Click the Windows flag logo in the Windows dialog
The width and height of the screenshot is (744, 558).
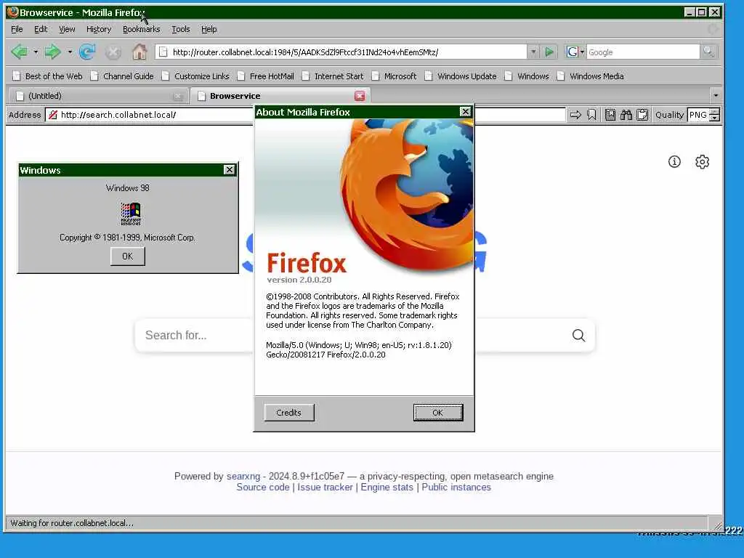(131, 214)
